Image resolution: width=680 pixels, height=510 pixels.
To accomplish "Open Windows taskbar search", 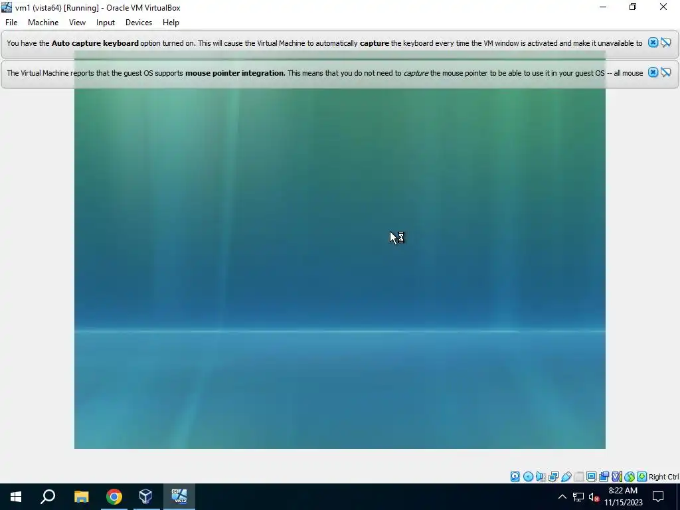I will [x=48, y=497].
